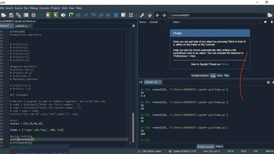Click the Save all files icon
Screen dimensions: 274x154
[x=18, y=15]
